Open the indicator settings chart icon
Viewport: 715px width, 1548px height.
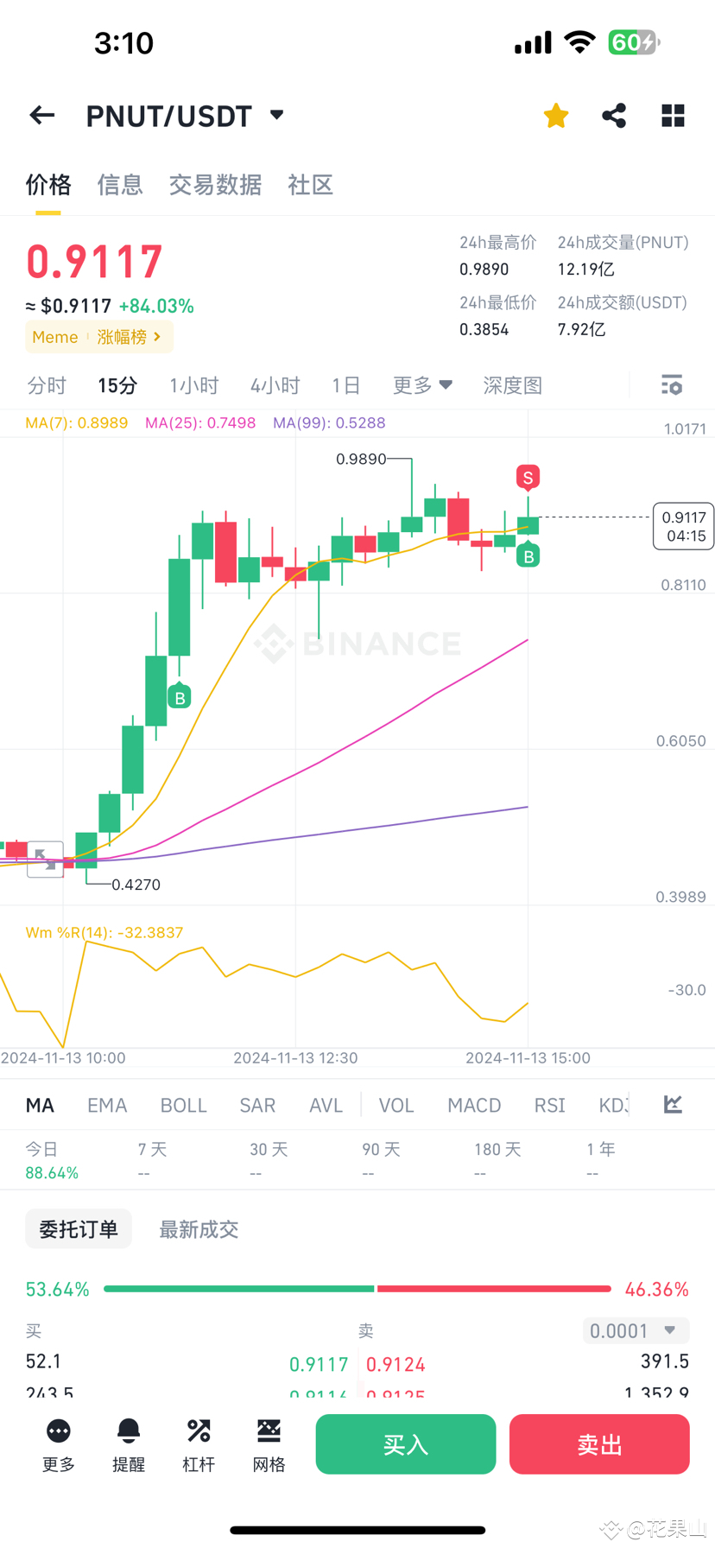pos(673,1104)
